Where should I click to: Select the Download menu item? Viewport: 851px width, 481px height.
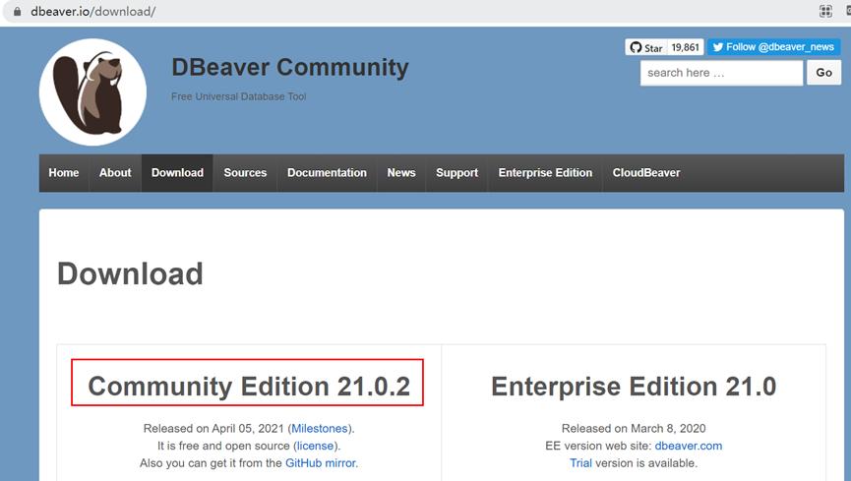177,173
